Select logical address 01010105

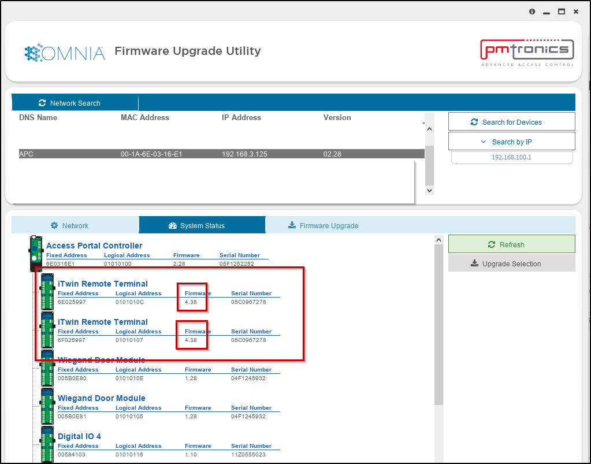coord(129,416)
